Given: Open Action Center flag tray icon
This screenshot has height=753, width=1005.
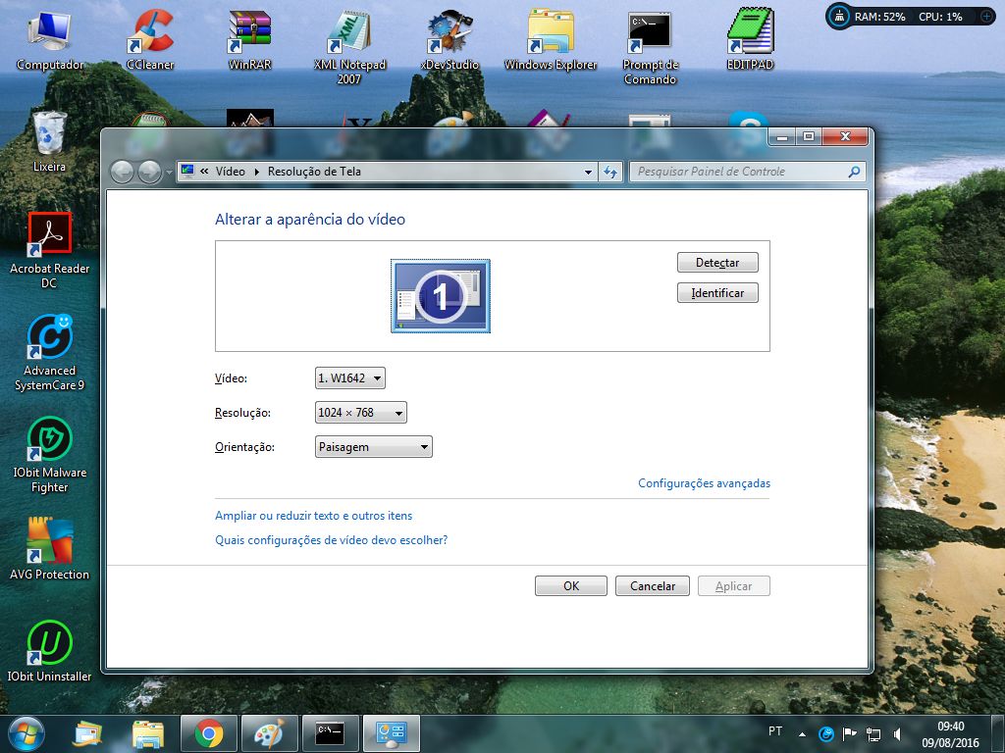Looking at the screenshot, I should click(x=849, y=733).
